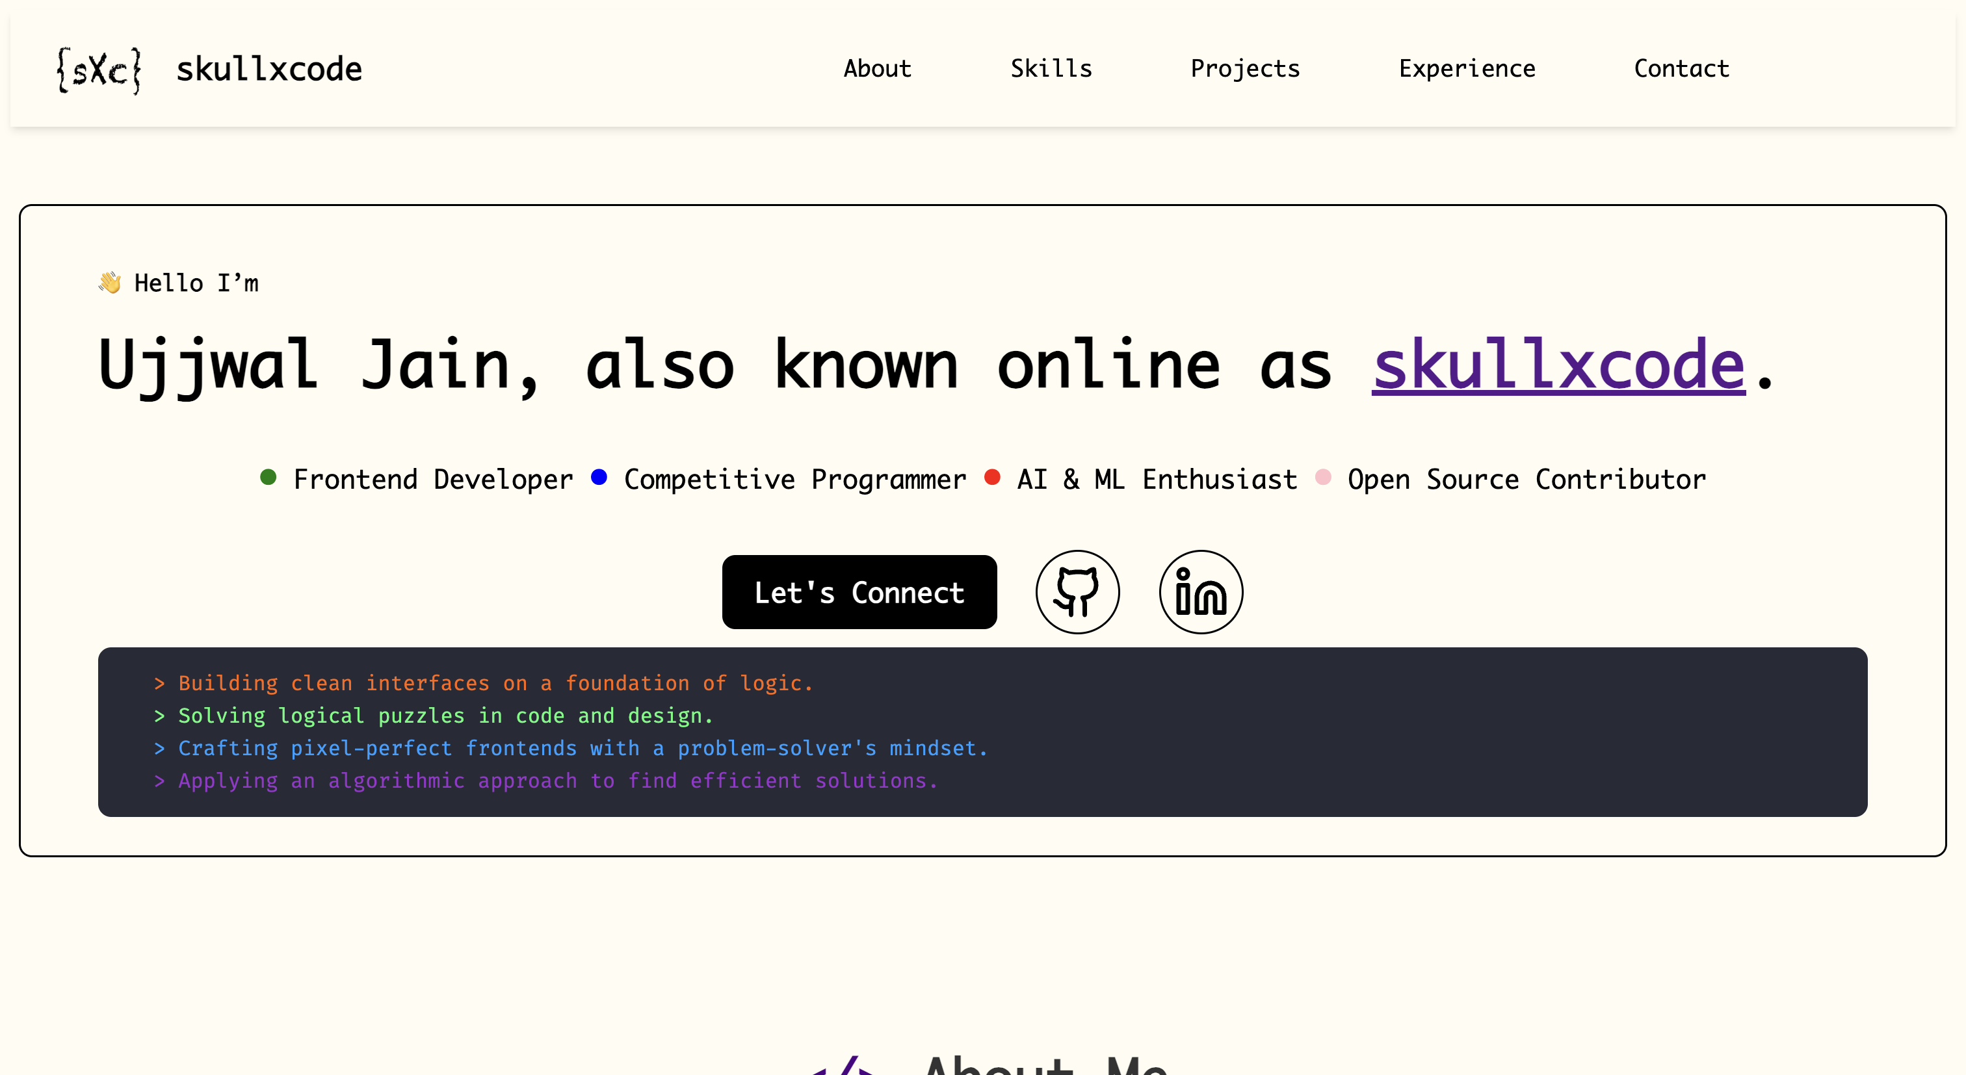Click the purple 'Applying an algorithmic approach' line

[557, 781]
